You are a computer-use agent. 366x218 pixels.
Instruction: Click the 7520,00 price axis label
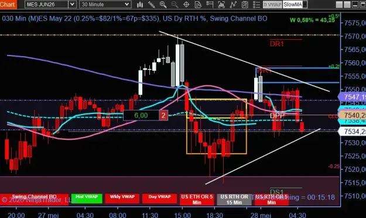pyautogui.click(x=355, y=169)
